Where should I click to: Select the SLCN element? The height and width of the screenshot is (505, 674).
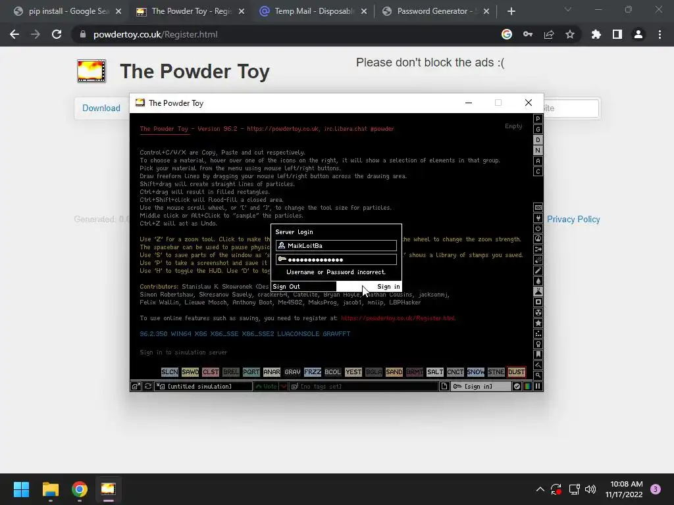169,372
